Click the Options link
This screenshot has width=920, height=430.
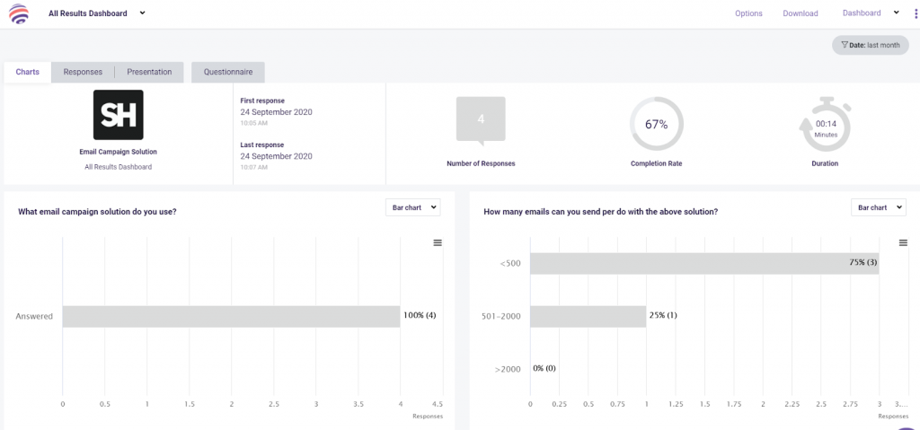[748, 13]
